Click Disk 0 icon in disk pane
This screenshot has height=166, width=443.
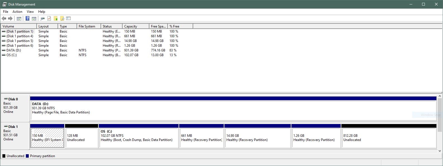(6, 99)
